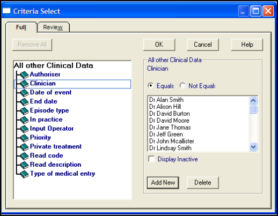Click the book icon for Input Operator
Image resolution: width=278 pixels, height=216 pixels.
pos(24,129)
